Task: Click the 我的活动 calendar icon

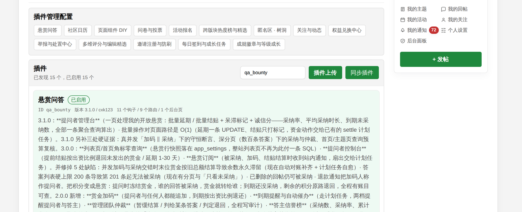Action: (403, 20)
